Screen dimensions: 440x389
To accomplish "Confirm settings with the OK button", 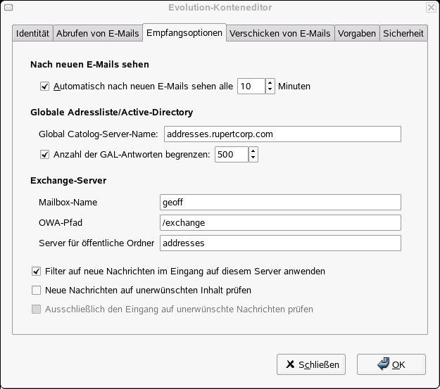I will click(x=391, y=364).
